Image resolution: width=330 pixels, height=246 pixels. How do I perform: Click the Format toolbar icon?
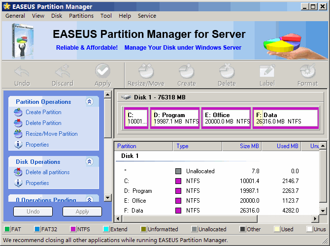click(308, 71)
